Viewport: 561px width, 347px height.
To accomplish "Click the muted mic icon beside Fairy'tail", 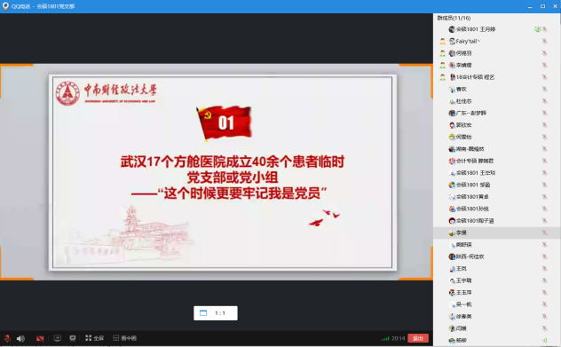I will tap(544, 41).
